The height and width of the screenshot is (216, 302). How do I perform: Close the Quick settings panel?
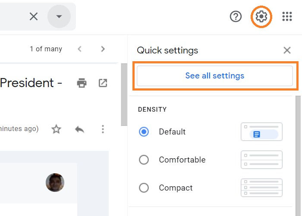coord(287,50)
